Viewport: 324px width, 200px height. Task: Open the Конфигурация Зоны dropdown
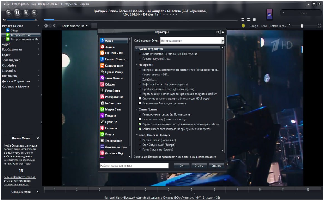click(x=192, y=41)
